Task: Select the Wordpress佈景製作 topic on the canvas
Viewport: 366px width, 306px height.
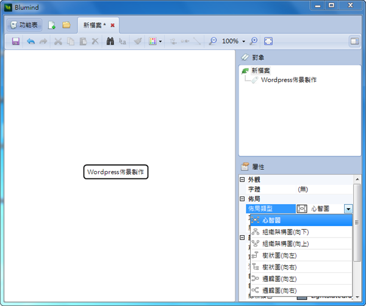Action: point(116,172)
